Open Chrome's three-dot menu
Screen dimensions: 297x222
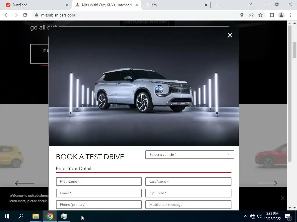(x=291, y=15)
